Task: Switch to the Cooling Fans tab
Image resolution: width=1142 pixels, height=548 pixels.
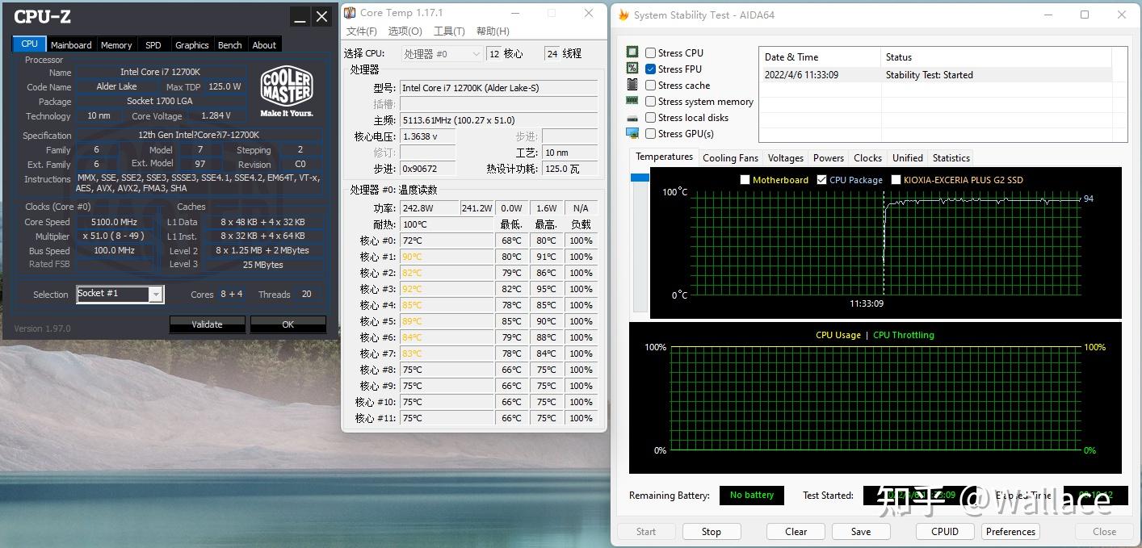Action: pos(730,158)
